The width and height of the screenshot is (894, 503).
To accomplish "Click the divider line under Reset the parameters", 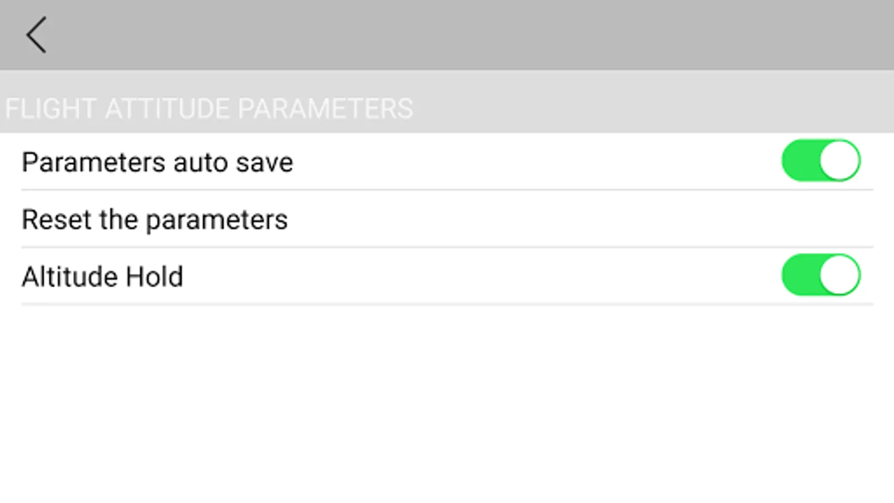I will click(447, 247).
